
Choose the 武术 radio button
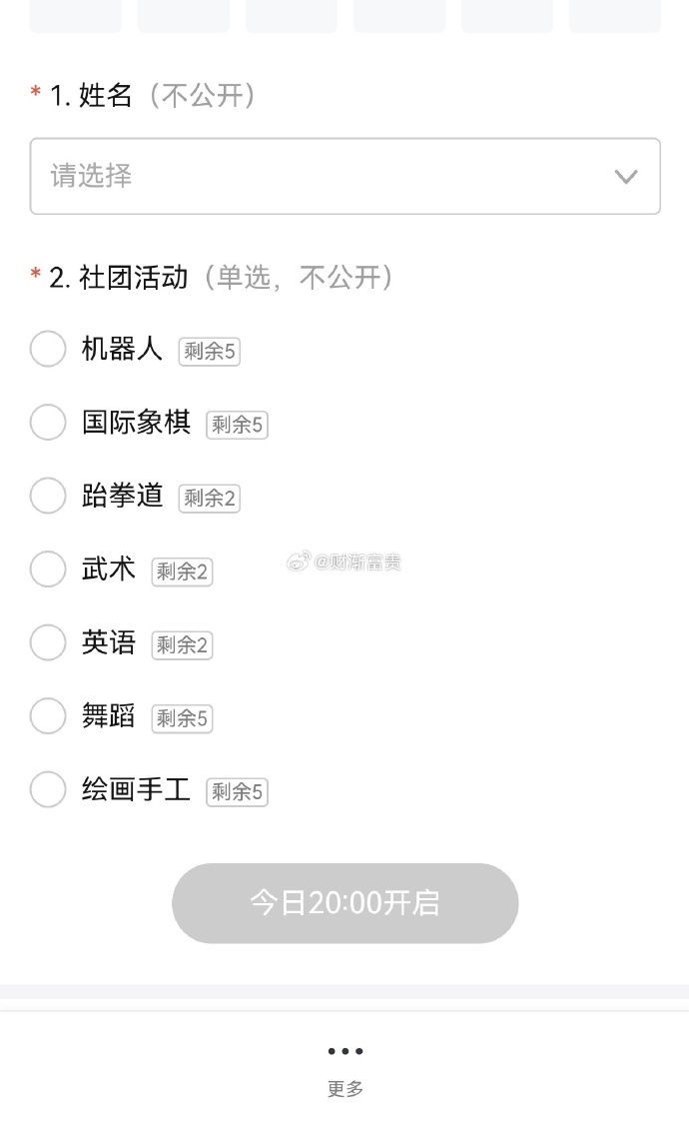pos(48,569)
